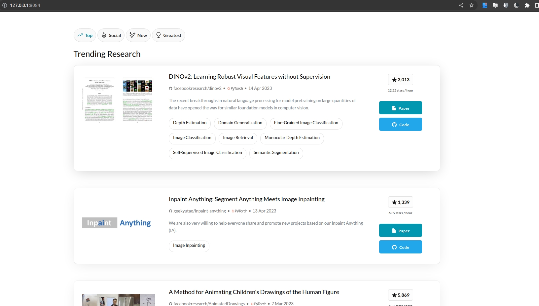Click the Code button for Inpaint Anything

401,247
